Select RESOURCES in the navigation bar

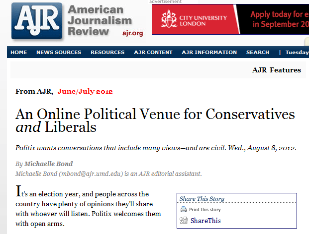(107, 53)
